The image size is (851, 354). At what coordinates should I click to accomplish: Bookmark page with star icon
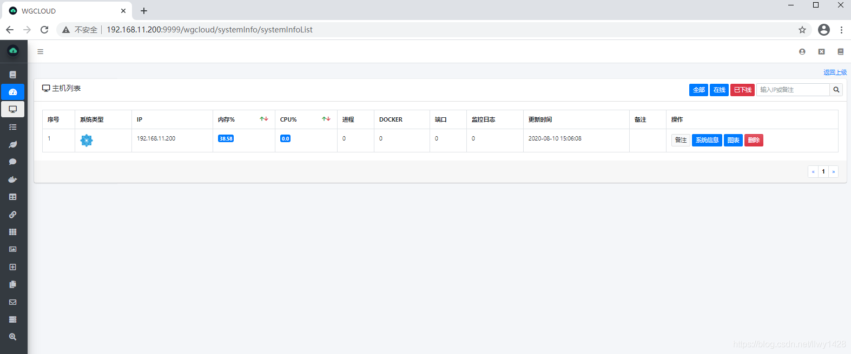pyautogui.click(x=802, y=30)
